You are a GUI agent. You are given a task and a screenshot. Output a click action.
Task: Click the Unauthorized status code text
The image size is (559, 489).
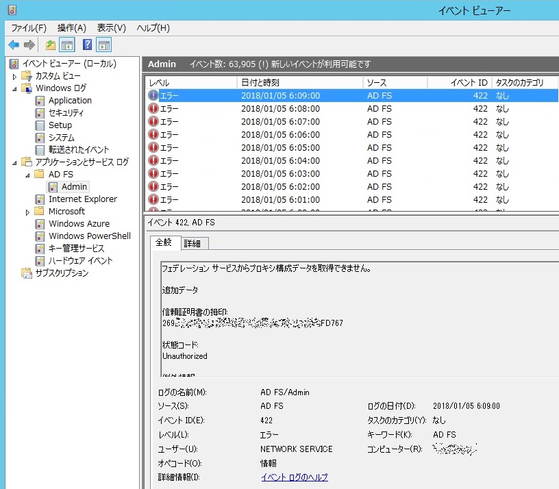coord(185,356)
